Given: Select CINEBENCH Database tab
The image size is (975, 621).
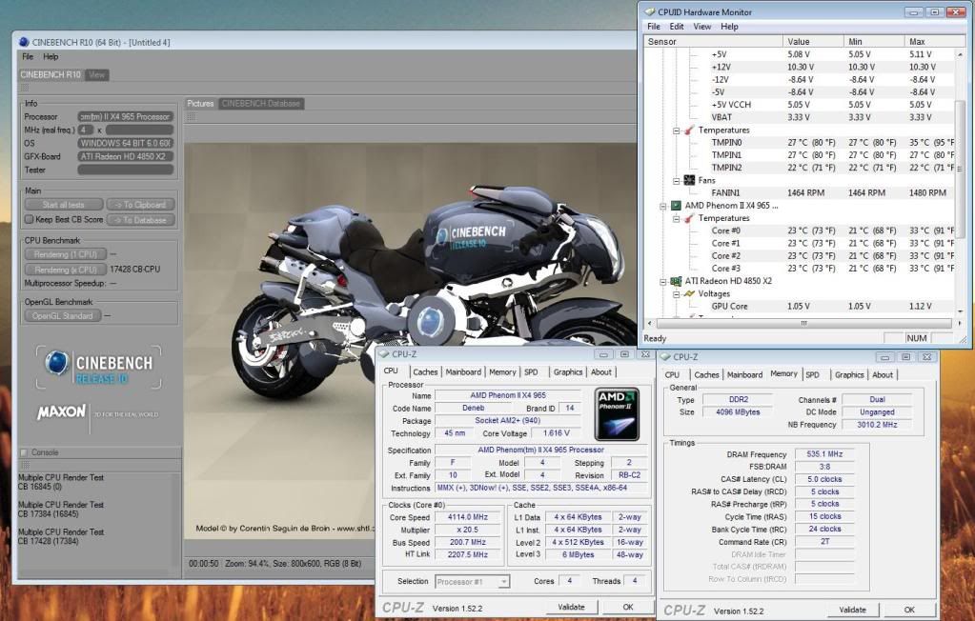Looking at the screenshot, I should pyautogui.click(x=260, y=104).
